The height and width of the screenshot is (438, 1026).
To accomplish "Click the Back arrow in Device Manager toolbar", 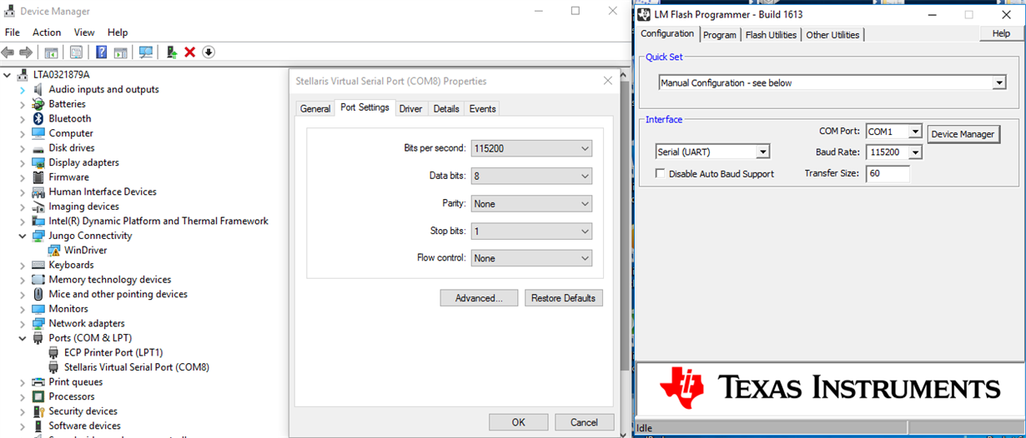I will coord(8,52).
